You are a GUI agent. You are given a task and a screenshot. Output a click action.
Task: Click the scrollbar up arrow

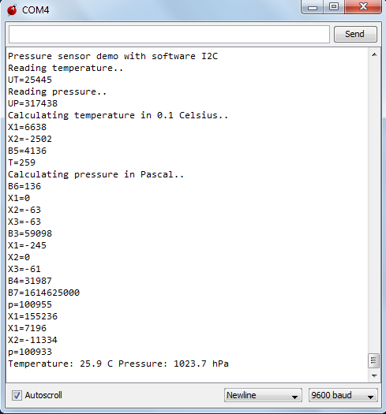(374, 55)
